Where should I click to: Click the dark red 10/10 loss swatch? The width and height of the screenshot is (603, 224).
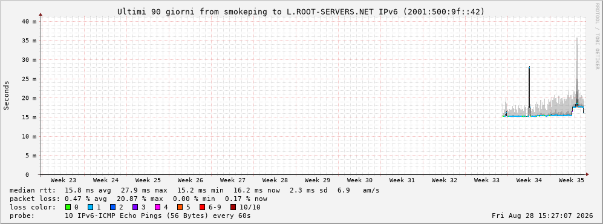[x=233, y=207]
